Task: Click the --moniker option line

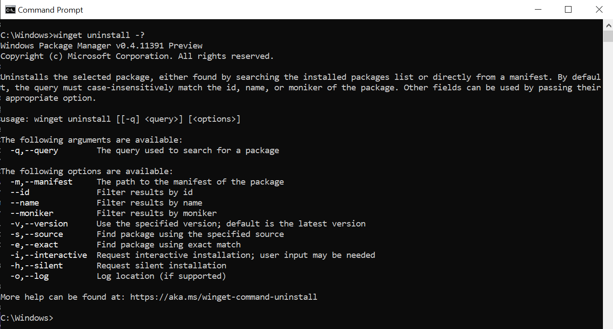Action: pyautogui.click(x=114, y=213)
